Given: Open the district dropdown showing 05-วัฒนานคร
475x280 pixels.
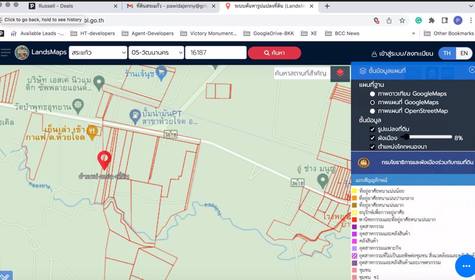Looking at the screenshot, I should click(156, 53).
